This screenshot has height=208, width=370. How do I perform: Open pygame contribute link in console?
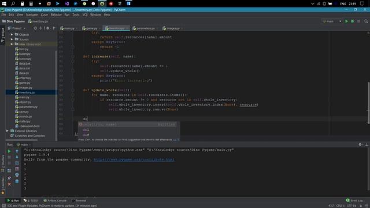point(134,159)
